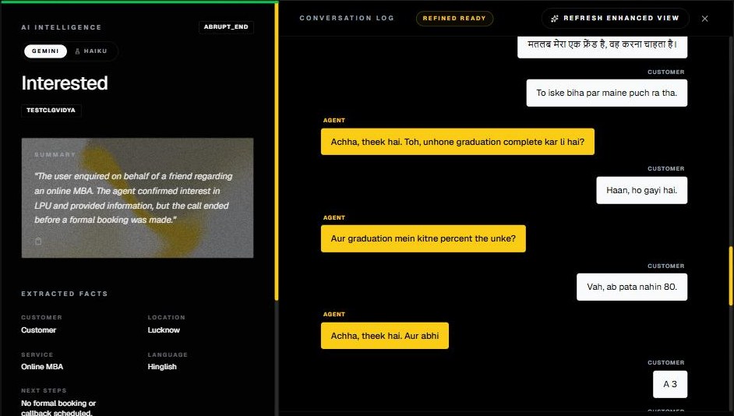
Task: Copy the summary using the clipboard icon
Action: [x=38, y=241]
